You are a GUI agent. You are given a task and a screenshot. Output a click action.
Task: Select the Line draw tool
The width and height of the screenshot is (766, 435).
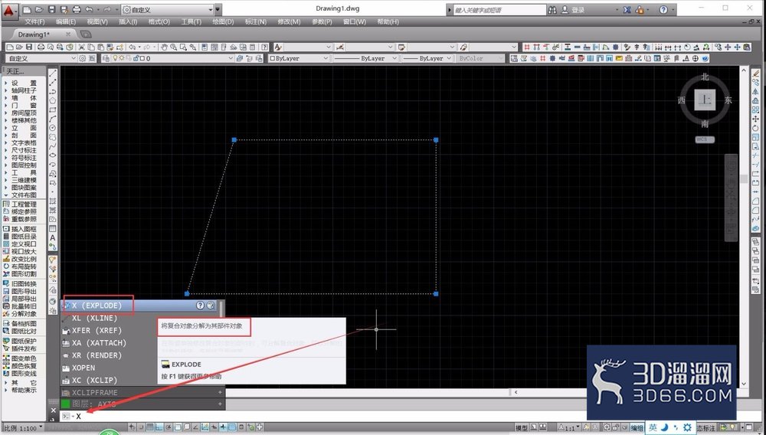click(x=53, y=74)
